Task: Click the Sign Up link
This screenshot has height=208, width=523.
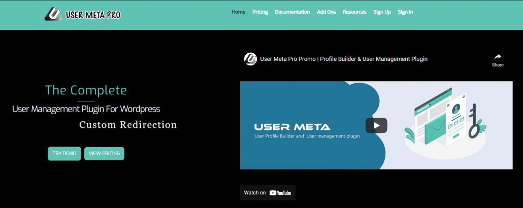Action: tap(382, 12)
